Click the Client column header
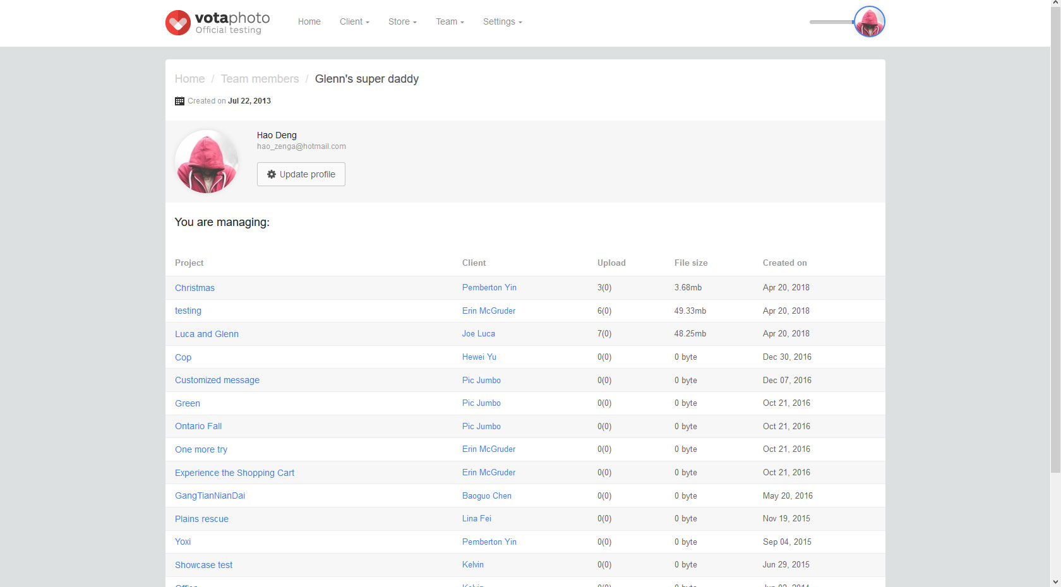1061x587 pixels. tap(474, 263)
